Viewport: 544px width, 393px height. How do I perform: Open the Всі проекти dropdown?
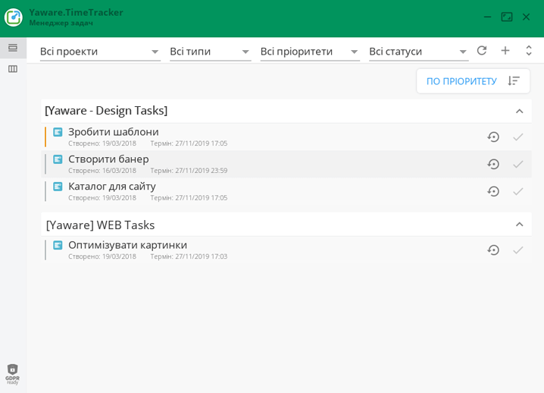pyautogui.click(x=100, y=52)
